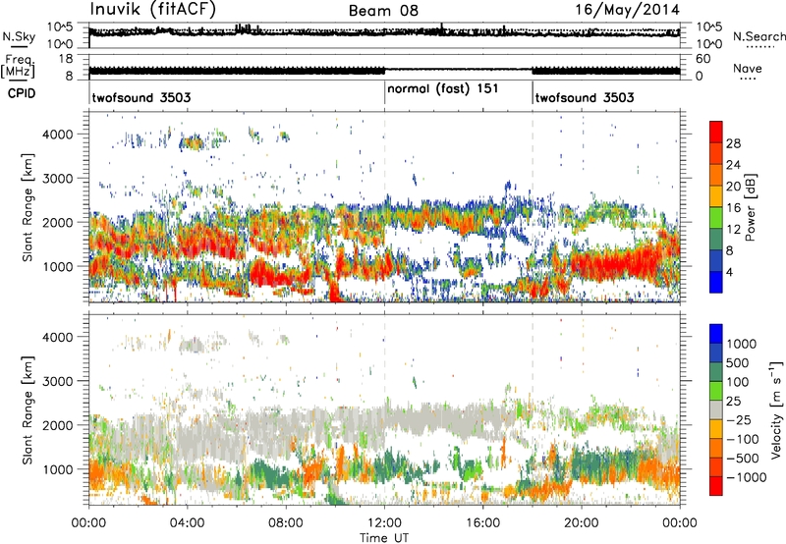The height and width of the screenshot is (544, 786).
Task: Click the '2000' range label on power panel
Action: [57, 222]
